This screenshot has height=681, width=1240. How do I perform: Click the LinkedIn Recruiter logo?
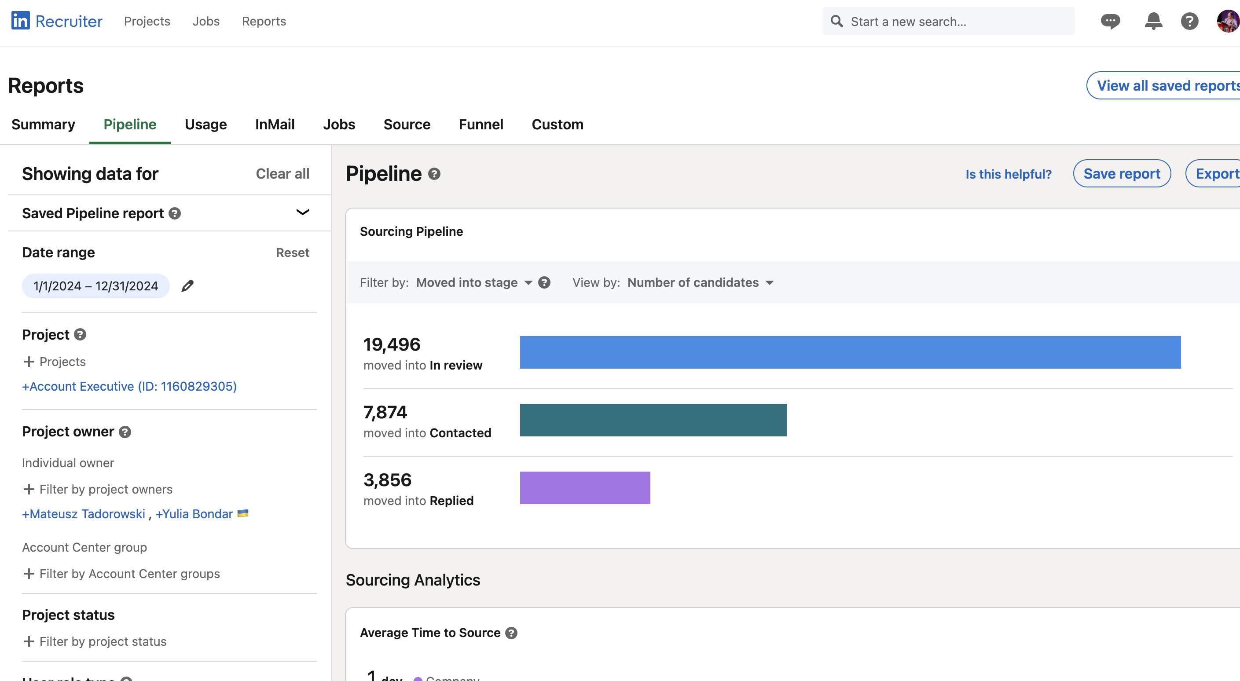tap(56, 20)
